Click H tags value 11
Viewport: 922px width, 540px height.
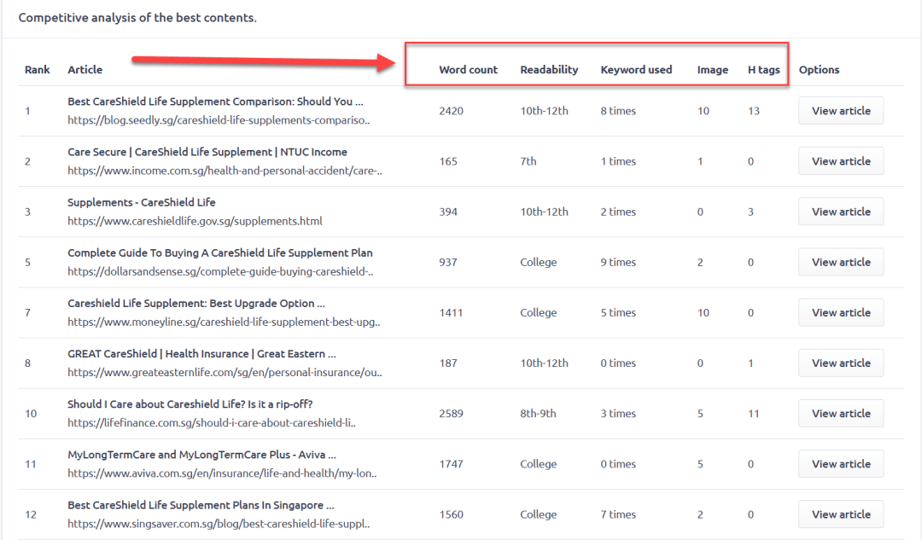tap(753, 415)
